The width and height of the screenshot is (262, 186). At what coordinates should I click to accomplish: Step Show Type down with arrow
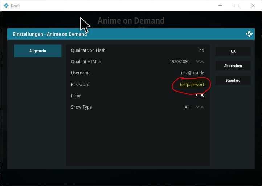pyautogui.click(x=197, y=107)
